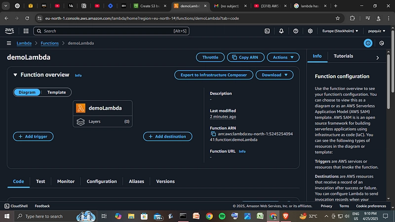395x222 pixels.
Task: Open the Aliases tab
Action: [x=136, y=181]
